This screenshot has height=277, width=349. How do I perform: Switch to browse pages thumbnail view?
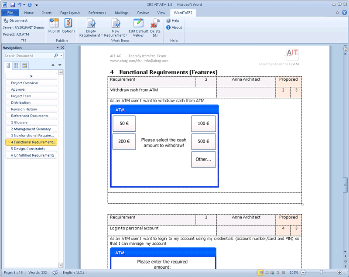(16, 65)
